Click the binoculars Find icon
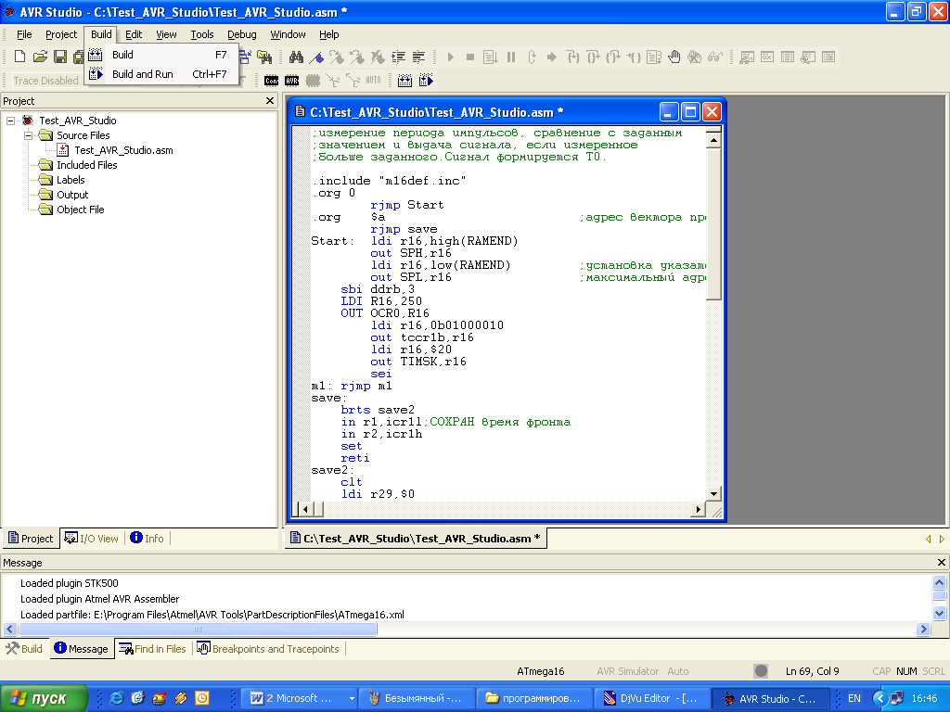Viewport: 950px width, 712px height. click(x=296, y=57)
